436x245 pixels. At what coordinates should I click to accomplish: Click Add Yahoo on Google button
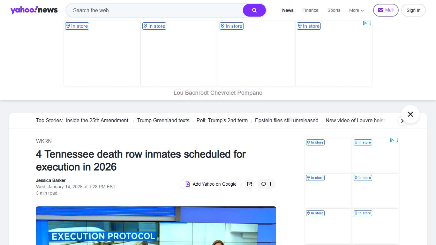(x=211, y=184)
